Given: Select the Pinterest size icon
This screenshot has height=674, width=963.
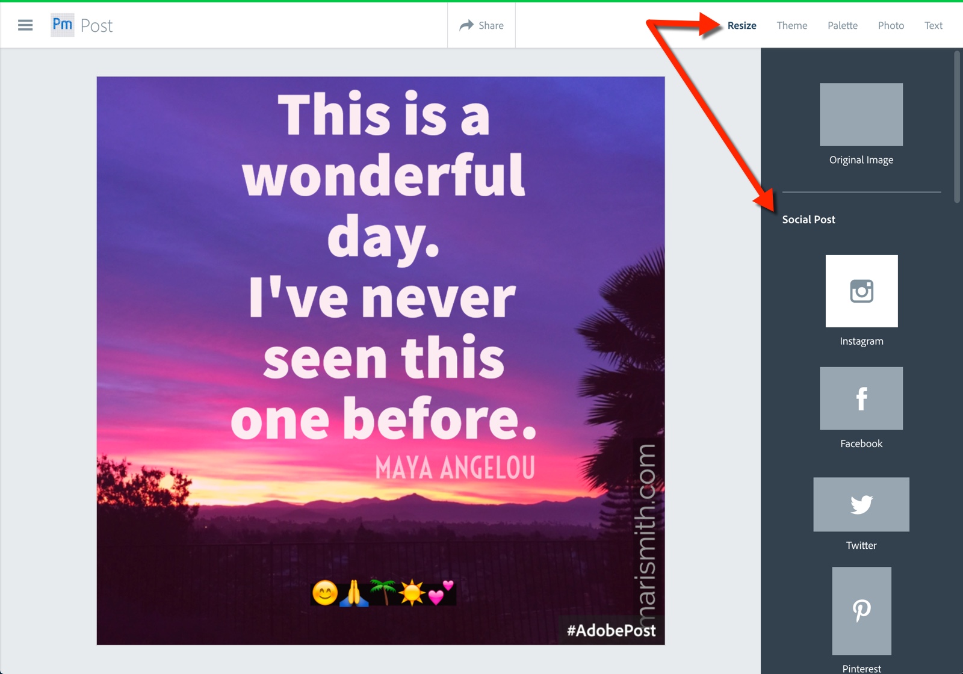Looking at the screenshot, I should pyautogui.click(x=861, y=611).
